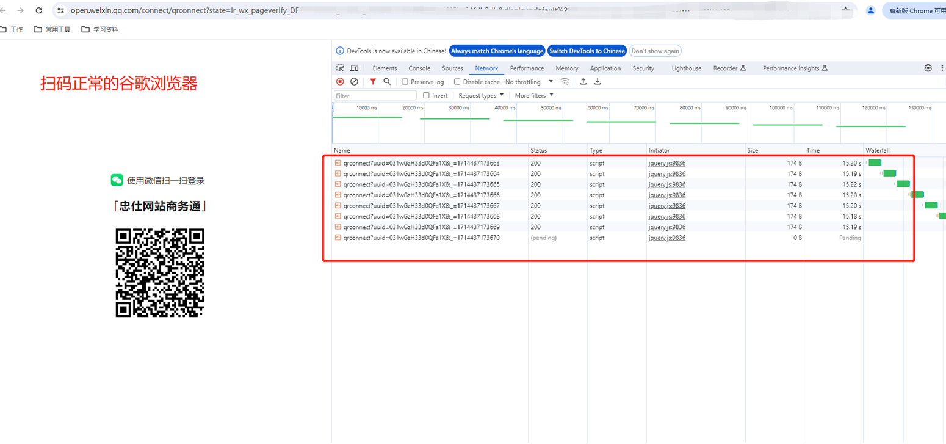Activate the inspect element picker icon

(x=340, y=68)
